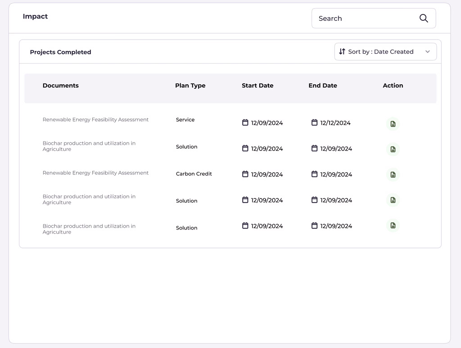
Task: Click the calendar icon beside the 12/12/2024 end date
Action: point(314,123)
